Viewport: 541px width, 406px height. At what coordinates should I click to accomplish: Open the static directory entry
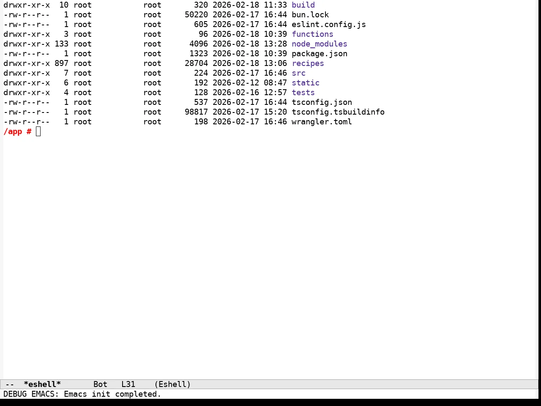(306, 83)
